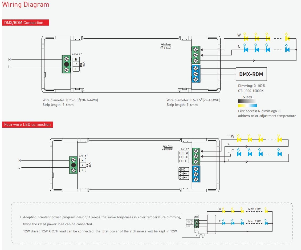Click the first blue LED in the top C row
The width and height of the screenshot is (301, 250).
tap(246, 50)
